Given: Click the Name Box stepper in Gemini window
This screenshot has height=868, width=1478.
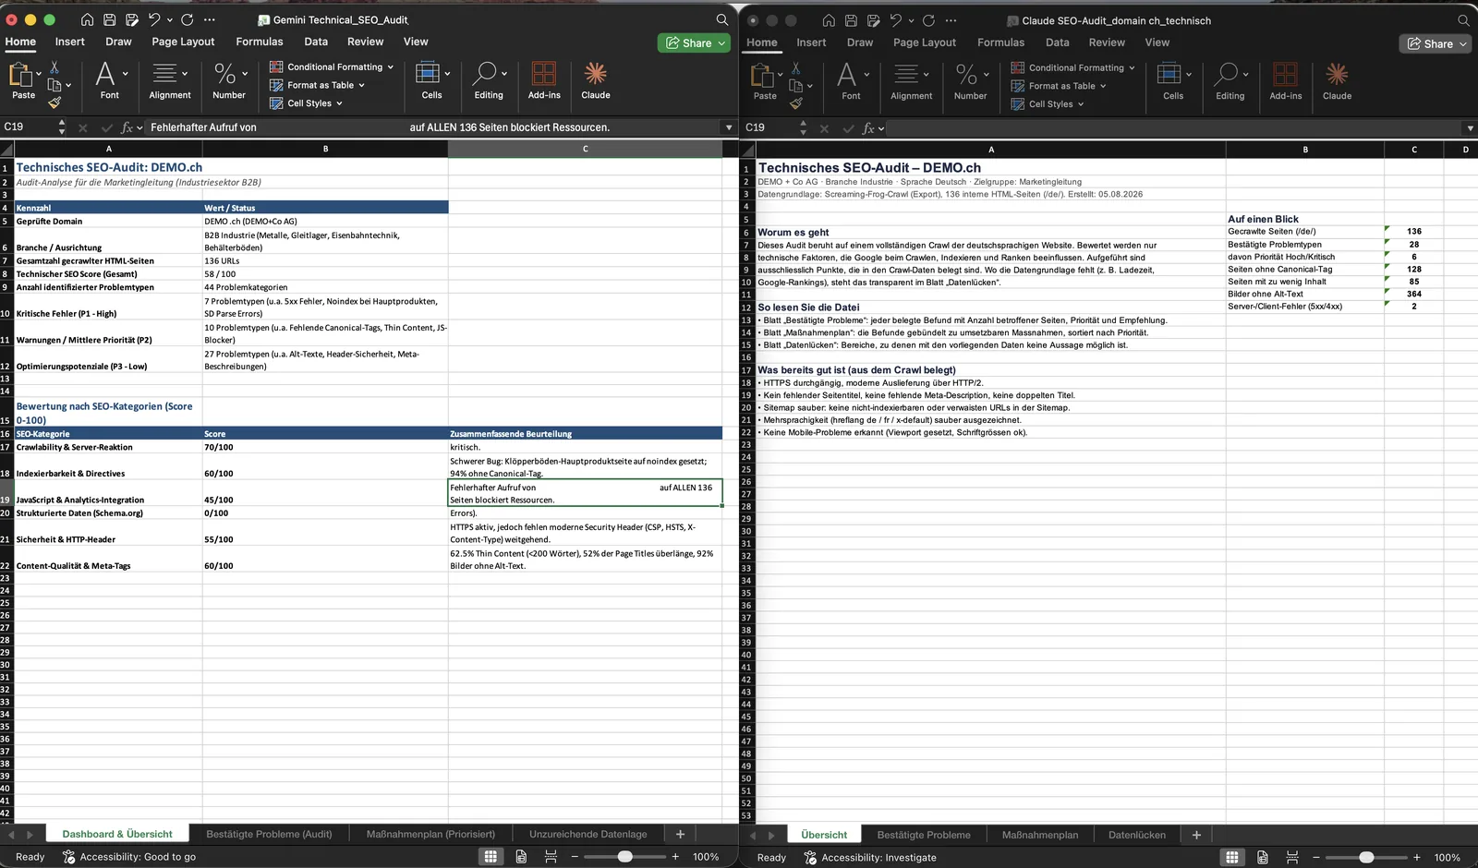Looking at the screenshot, I should [x=62, y=127].
